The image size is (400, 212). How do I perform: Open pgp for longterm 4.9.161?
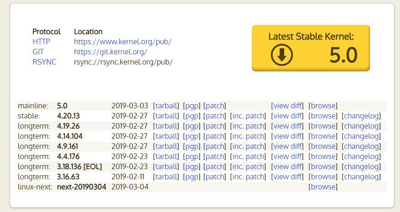pos(191,147)
